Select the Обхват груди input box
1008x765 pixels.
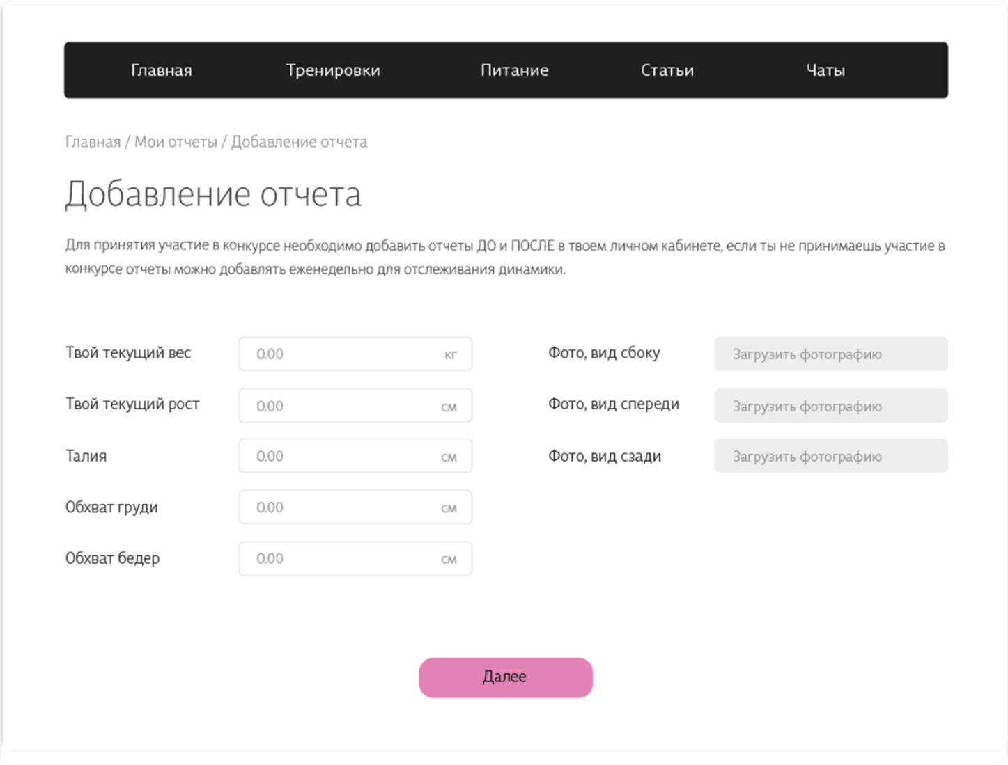355,507
